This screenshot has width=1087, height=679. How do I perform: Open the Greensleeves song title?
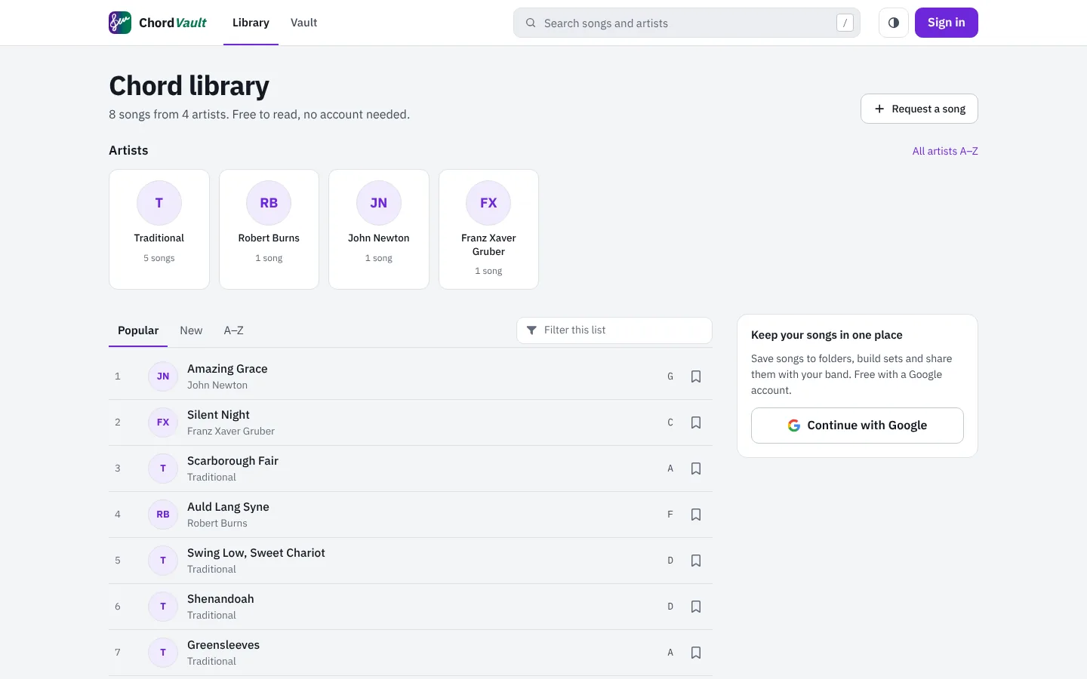tap(223, 645)
